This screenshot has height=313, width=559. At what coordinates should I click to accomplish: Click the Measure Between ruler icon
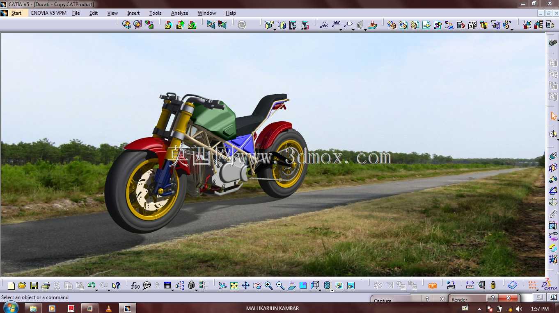(470, 286)
